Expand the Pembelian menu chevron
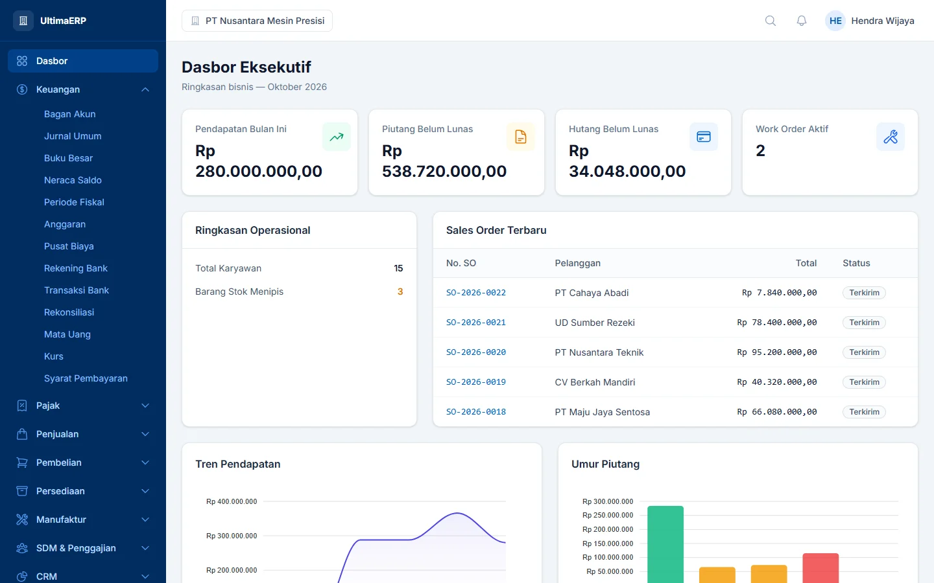The image size is (934, 583). (145, 463)
